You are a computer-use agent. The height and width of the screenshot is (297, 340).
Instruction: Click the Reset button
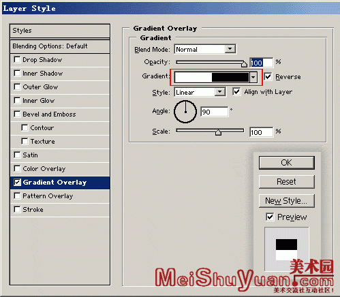pyautogui.click(x=287, y=182)
